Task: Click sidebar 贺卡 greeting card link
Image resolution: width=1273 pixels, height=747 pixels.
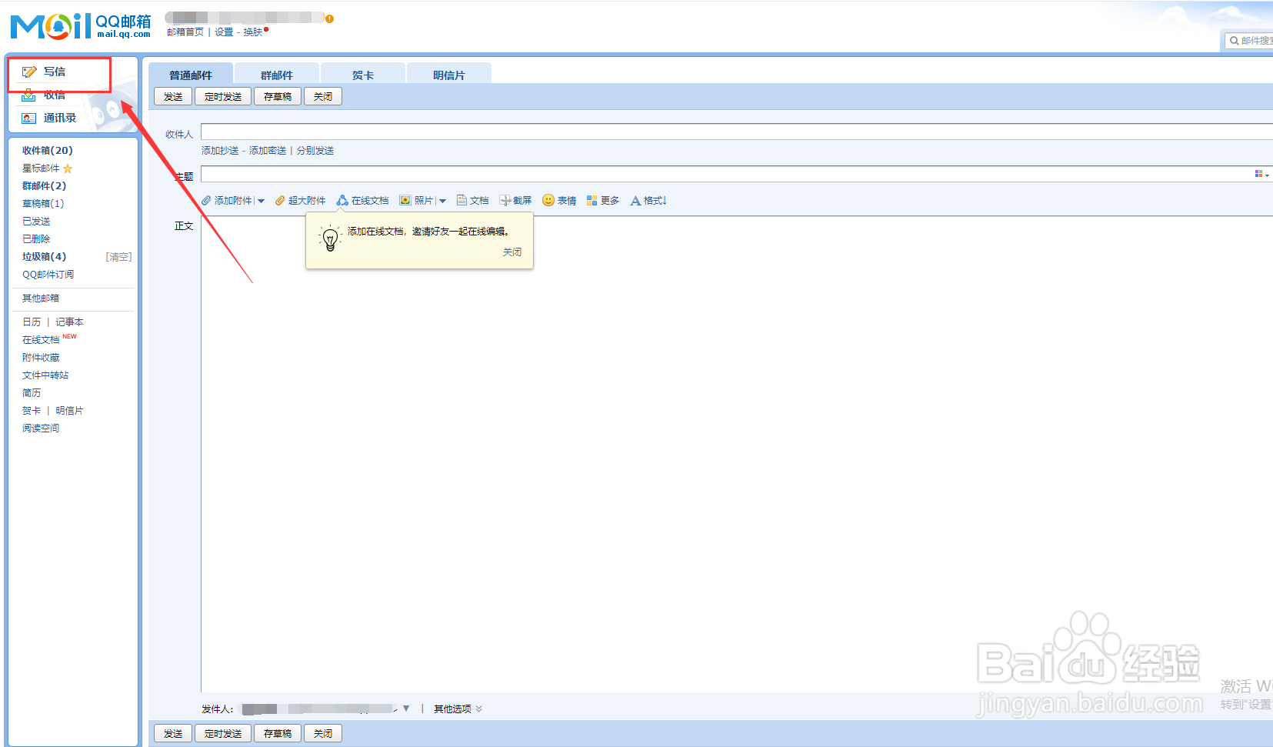Action: pyautogui.click(x=32, y=411)
